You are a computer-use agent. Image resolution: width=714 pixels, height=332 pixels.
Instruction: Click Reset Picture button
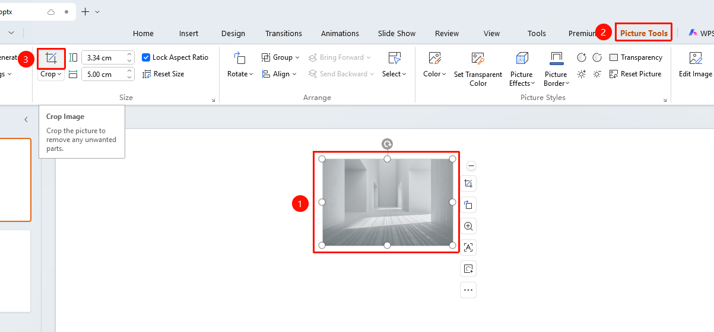(635, 74)
